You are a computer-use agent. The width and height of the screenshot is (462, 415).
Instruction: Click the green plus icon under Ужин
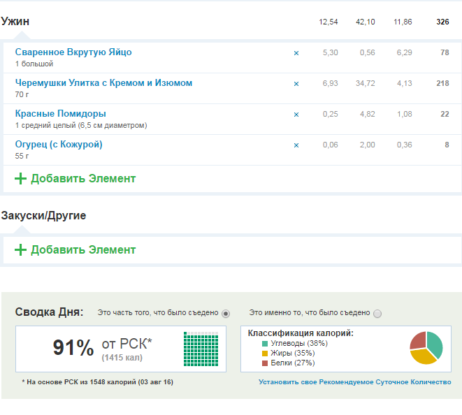[x=20, y=179]
